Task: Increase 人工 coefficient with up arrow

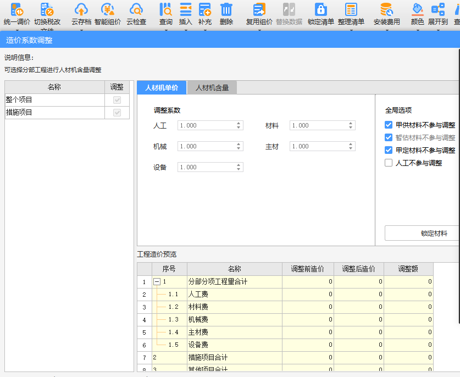Action: 239,124
